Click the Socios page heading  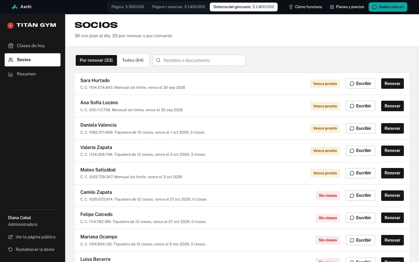point(96,25)
